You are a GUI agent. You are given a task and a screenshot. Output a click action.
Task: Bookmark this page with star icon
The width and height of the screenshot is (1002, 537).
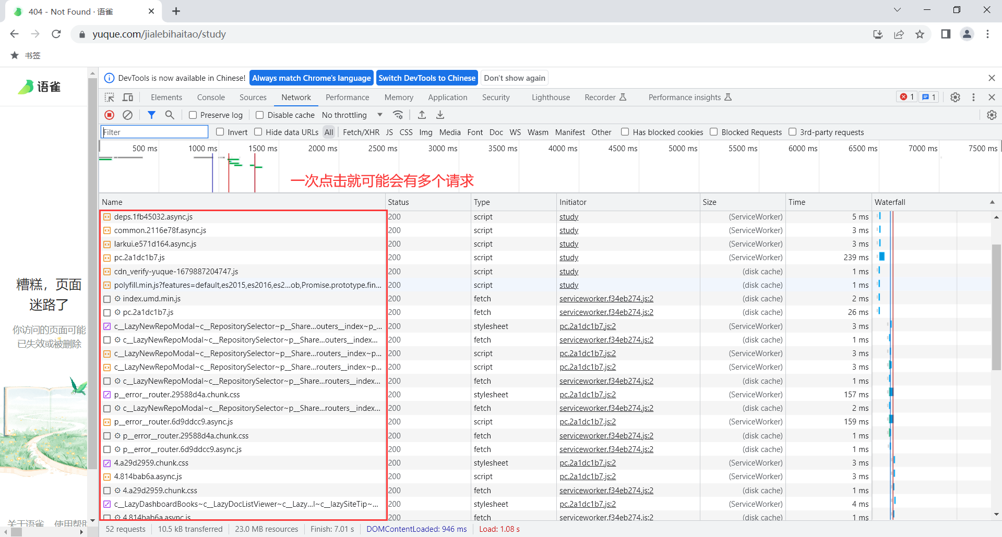[920, 34]
